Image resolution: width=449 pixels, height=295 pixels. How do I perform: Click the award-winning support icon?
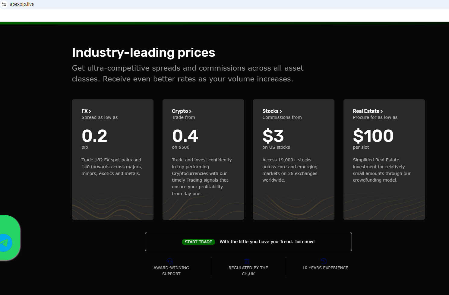pyautogui.click(x=170, y=261)
